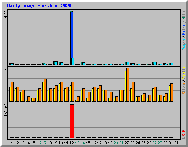Click the orange 'Sites' legend label

coord(184,89)
